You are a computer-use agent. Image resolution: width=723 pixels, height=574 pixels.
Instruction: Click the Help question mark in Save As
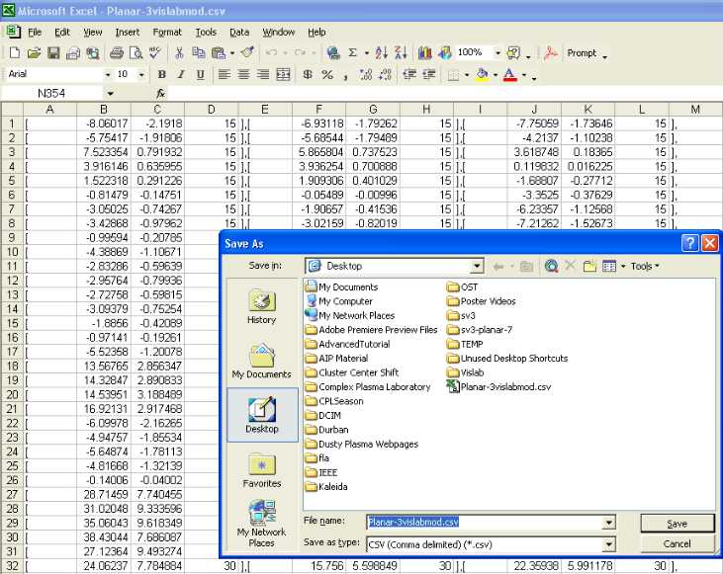[x=690, y=243]
